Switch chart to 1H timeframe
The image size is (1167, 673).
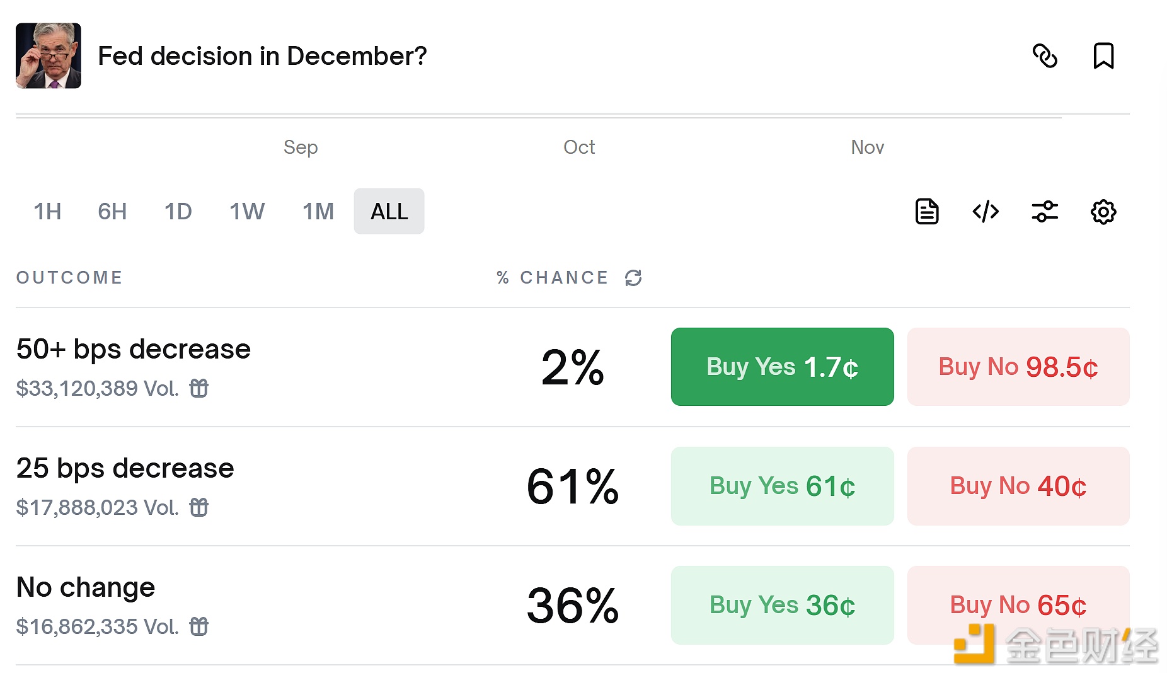point(47,212)
